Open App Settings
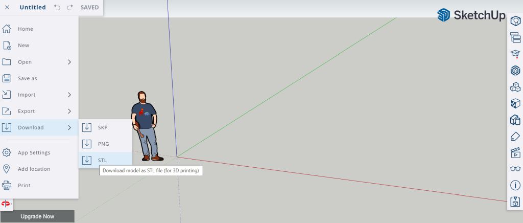523x223 pixels. tap(34, 152)
